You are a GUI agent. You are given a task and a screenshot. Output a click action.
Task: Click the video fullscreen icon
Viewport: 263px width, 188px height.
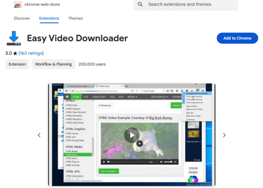point(175,162)
